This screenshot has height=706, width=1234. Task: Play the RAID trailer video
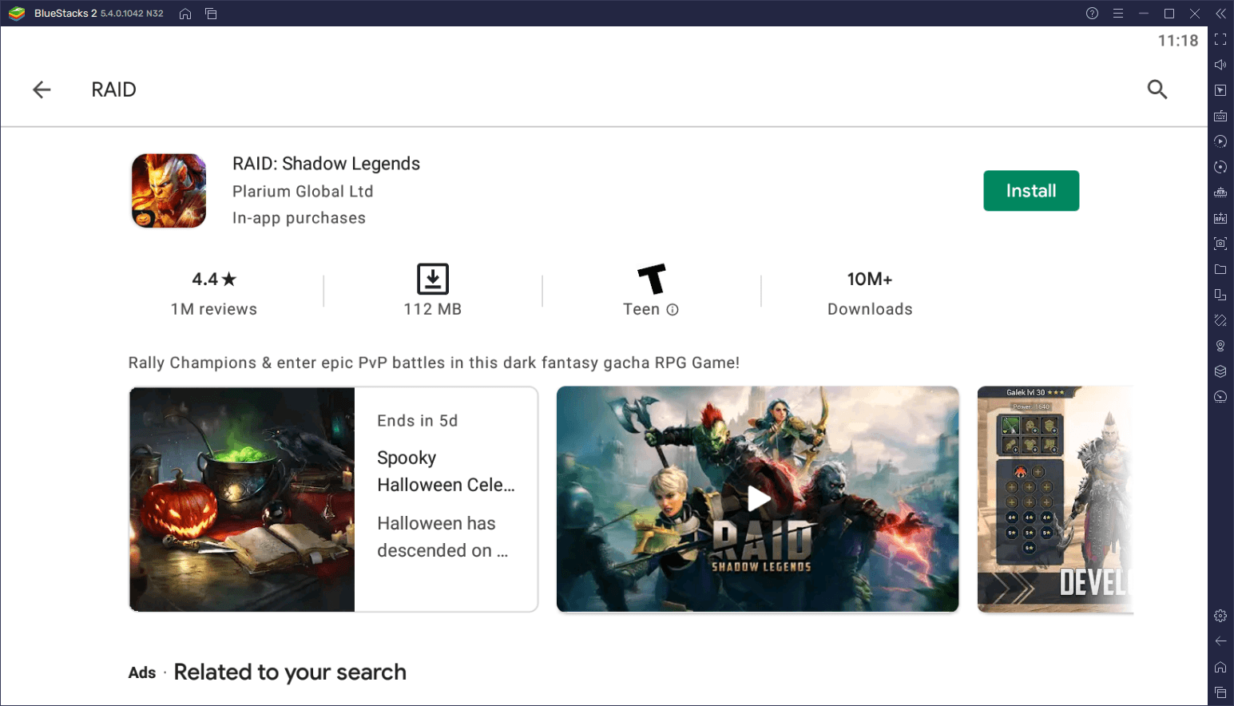coord(757,499)
